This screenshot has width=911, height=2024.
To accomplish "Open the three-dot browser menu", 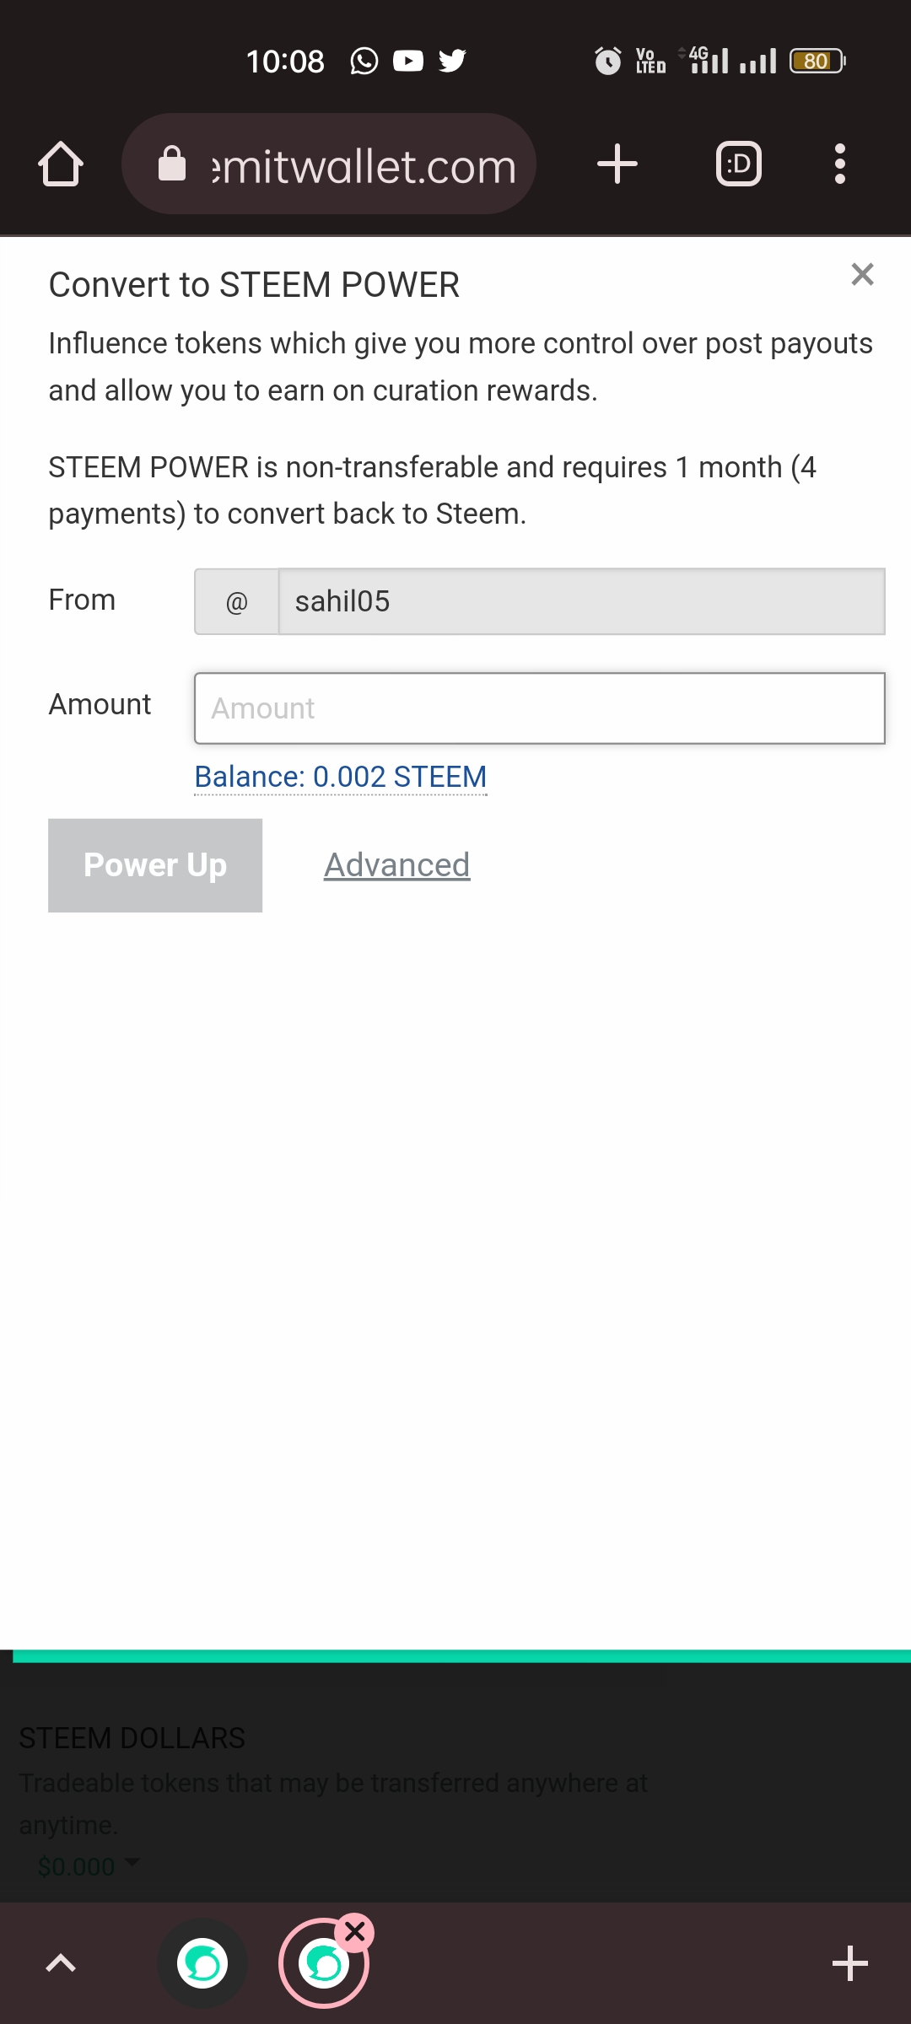I will (839, 164).
